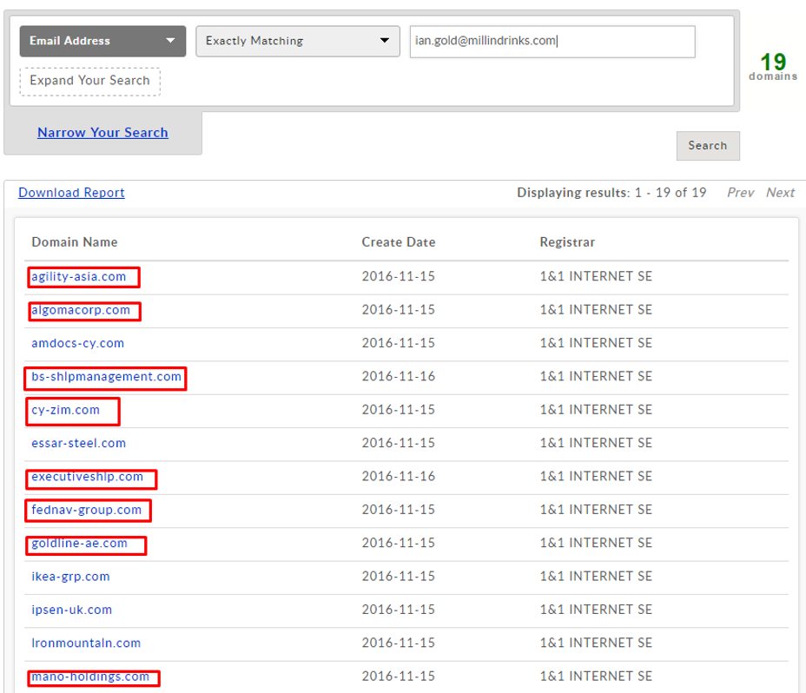Click the 19 domains count
The image size is (806, 693).
(773, 67)
